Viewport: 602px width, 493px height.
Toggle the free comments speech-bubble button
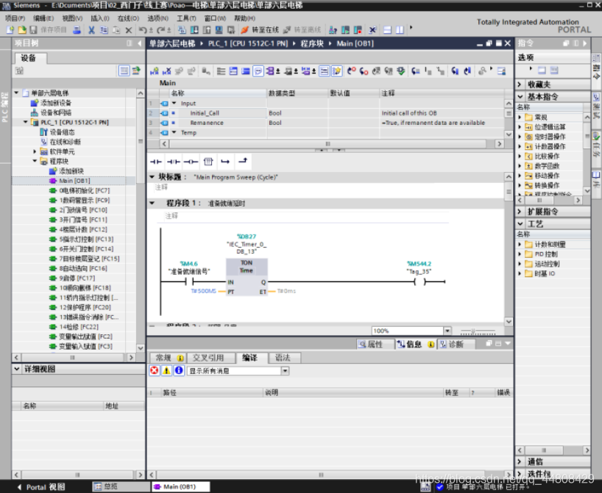[x=258, y=71]
